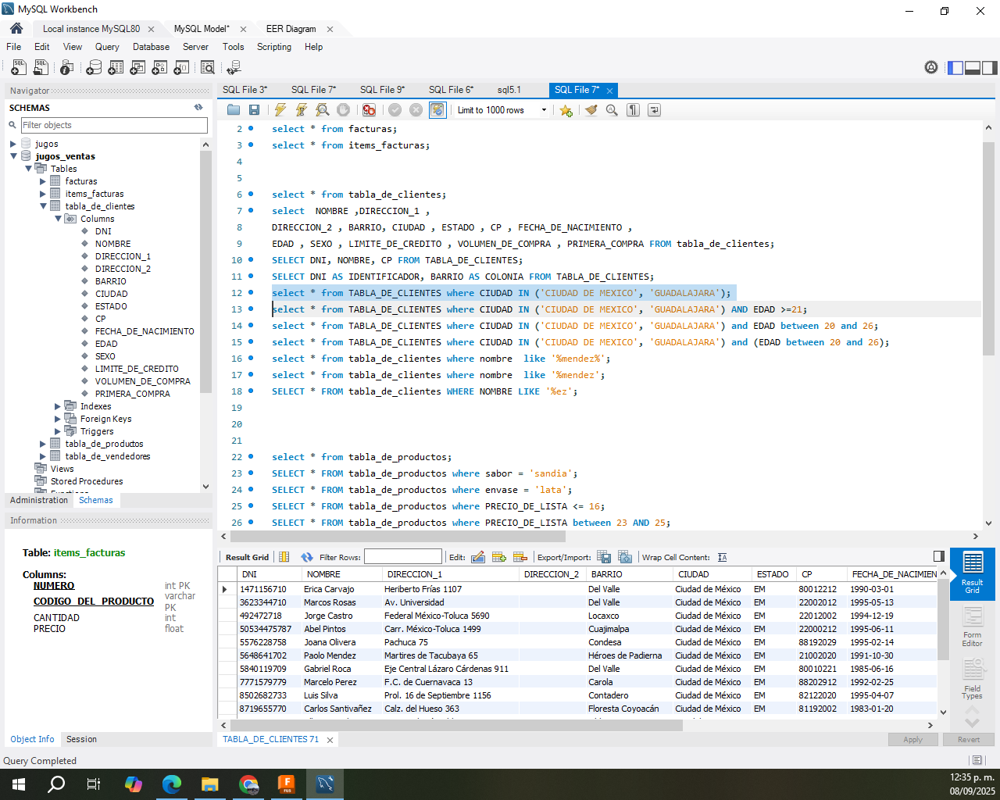Toggle Wrap Cell Content in results
This screenshot has width=1000, height=800.
click(x=723, y=557)
